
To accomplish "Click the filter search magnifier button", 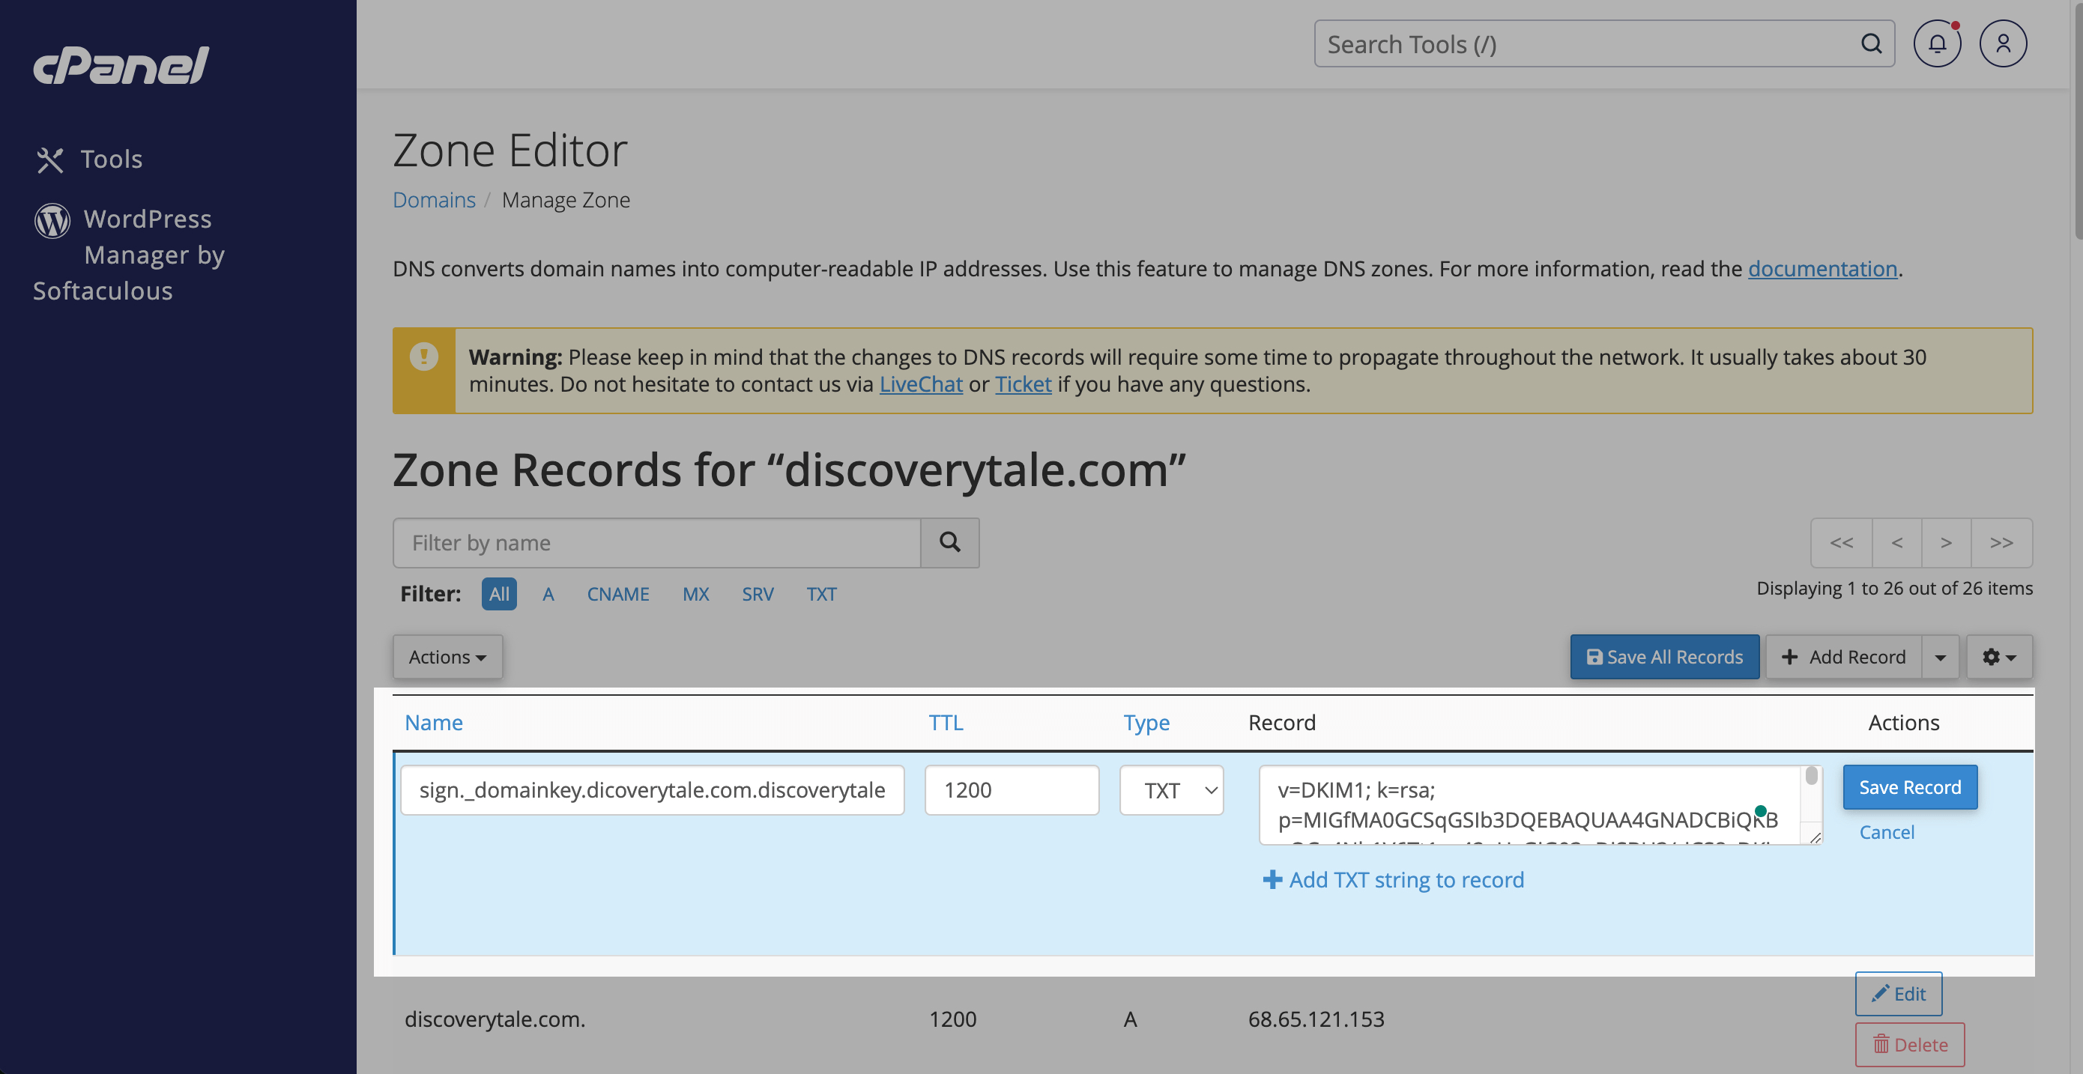I will [x=949, y=542].
